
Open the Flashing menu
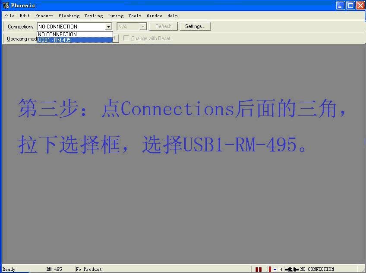(x=69, y=16)
